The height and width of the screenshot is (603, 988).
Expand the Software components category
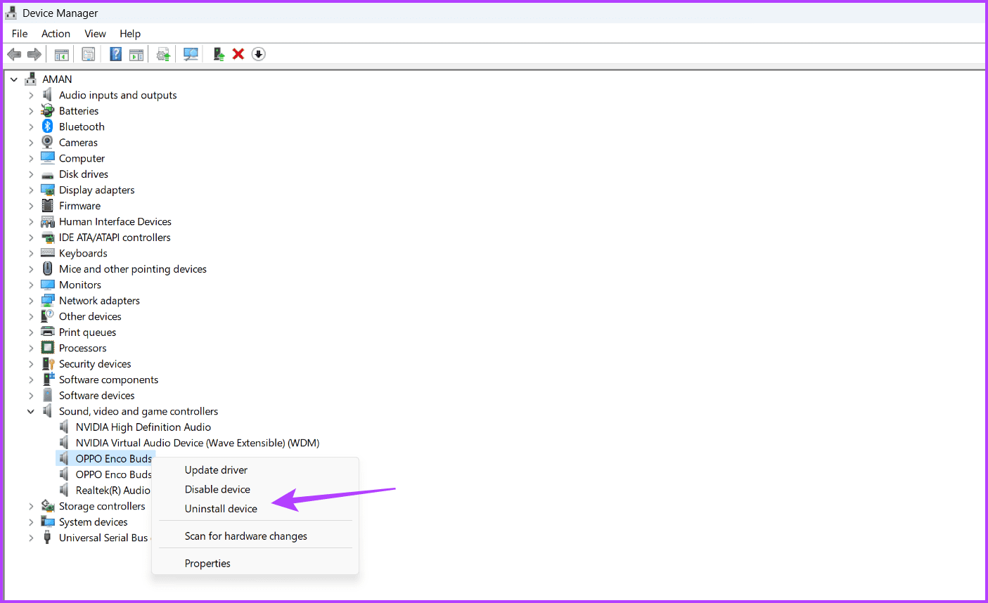[x=31, y=380]
